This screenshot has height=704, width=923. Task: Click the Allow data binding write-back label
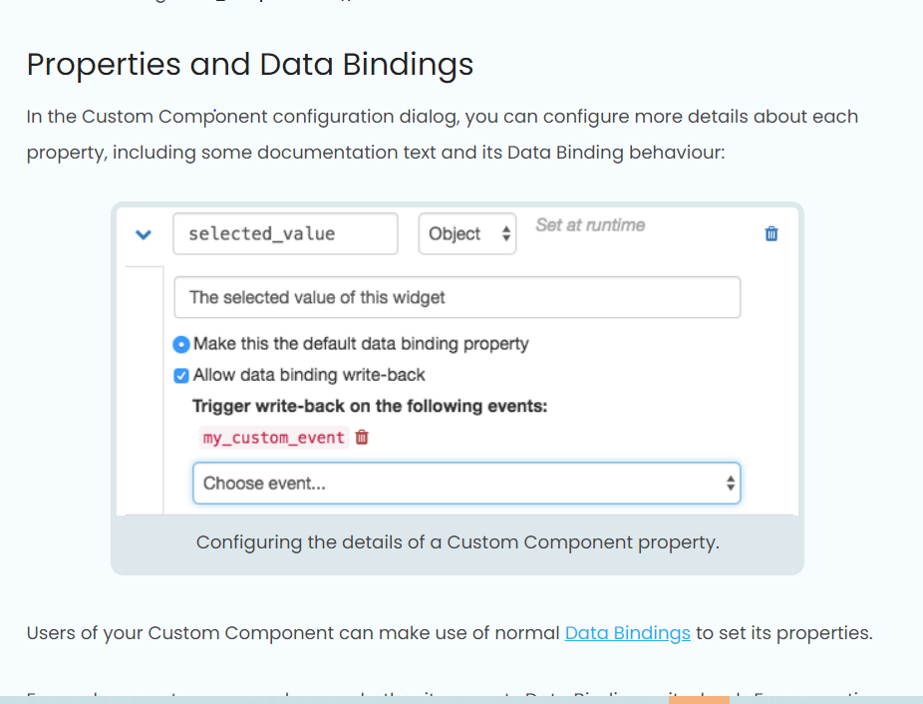(x=309, y=375)
